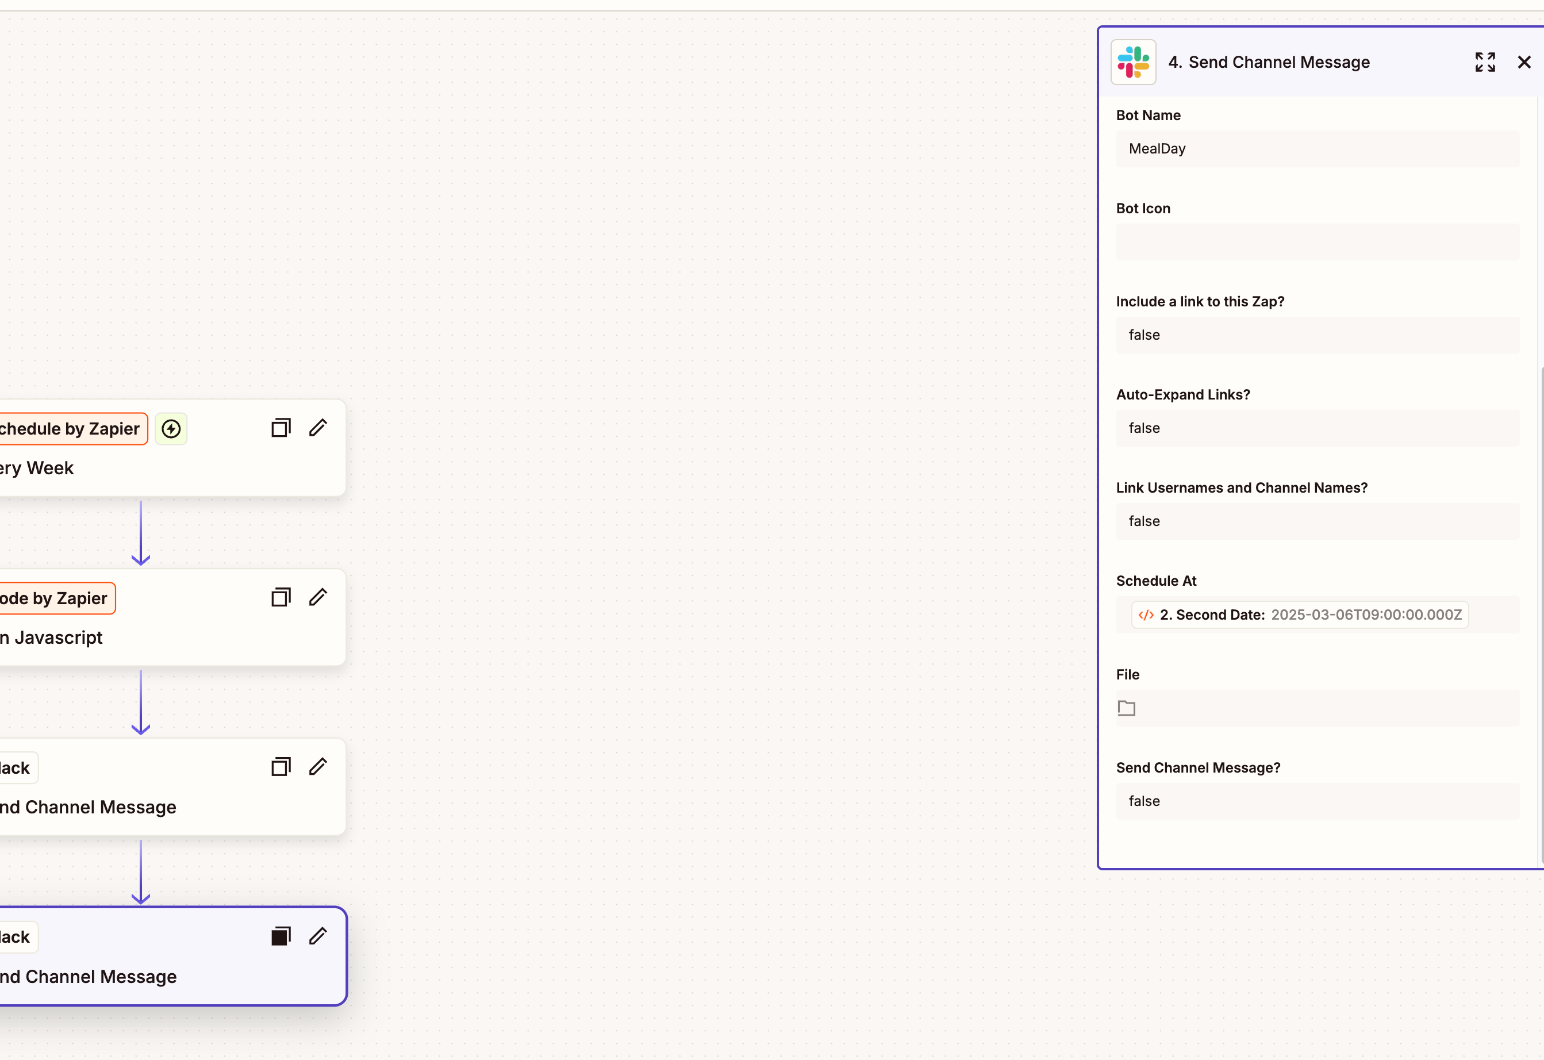The width and height of the screenshot is (1544, 1060).
Task: Click the Bot Name label
Action: coord(1148,115)
